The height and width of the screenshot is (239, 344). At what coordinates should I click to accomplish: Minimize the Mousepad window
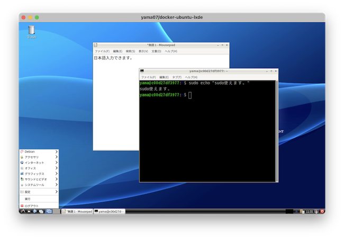click(218, 45)
